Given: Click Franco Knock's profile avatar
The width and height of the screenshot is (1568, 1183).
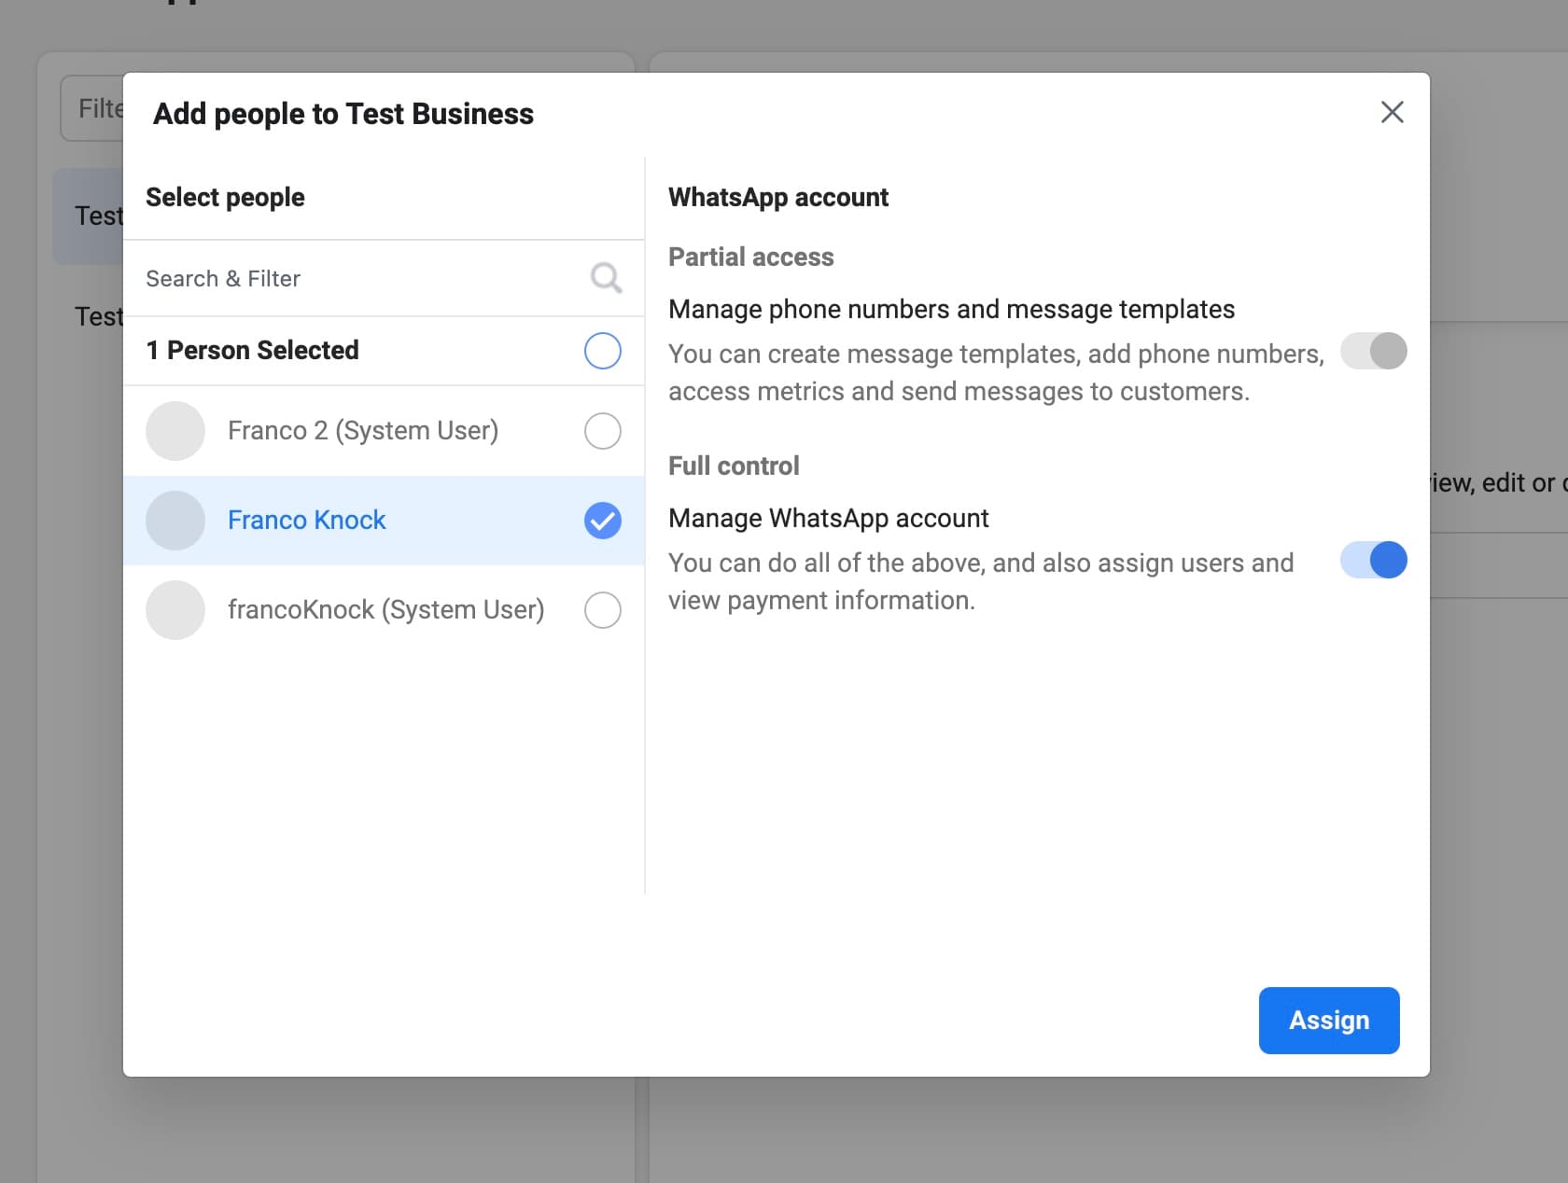Looking at the screenshot, I should [x=175, y=521].
